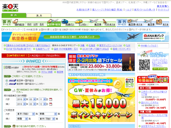Open the 品川プリンスホテル link

[x=150, y=103]
